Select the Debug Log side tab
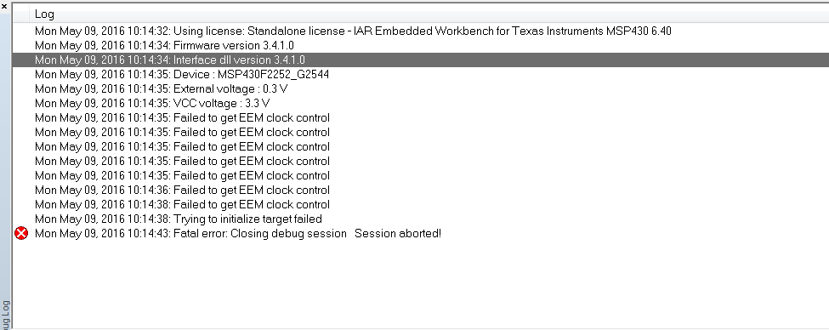This screenshot has width=829, height=330. (5, 316)
